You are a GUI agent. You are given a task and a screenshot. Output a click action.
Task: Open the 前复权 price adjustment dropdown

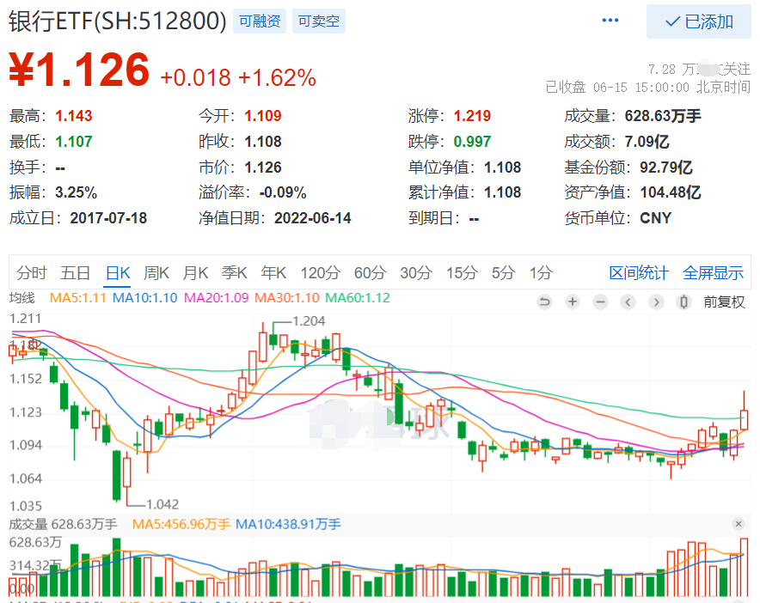(x=723, y=301)
